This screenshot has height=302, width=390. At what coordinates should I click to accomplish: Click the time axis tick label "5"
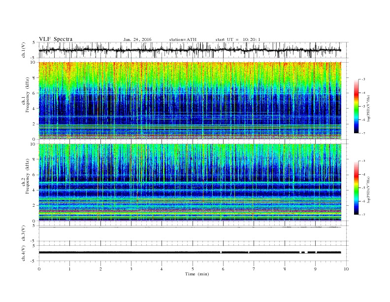(x=193, y=269)
